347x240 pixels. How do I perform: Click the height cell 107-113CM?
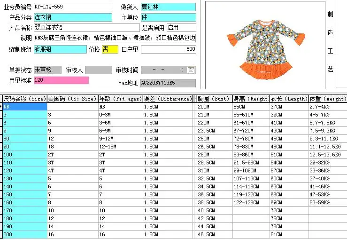click(x=251, y=178)
